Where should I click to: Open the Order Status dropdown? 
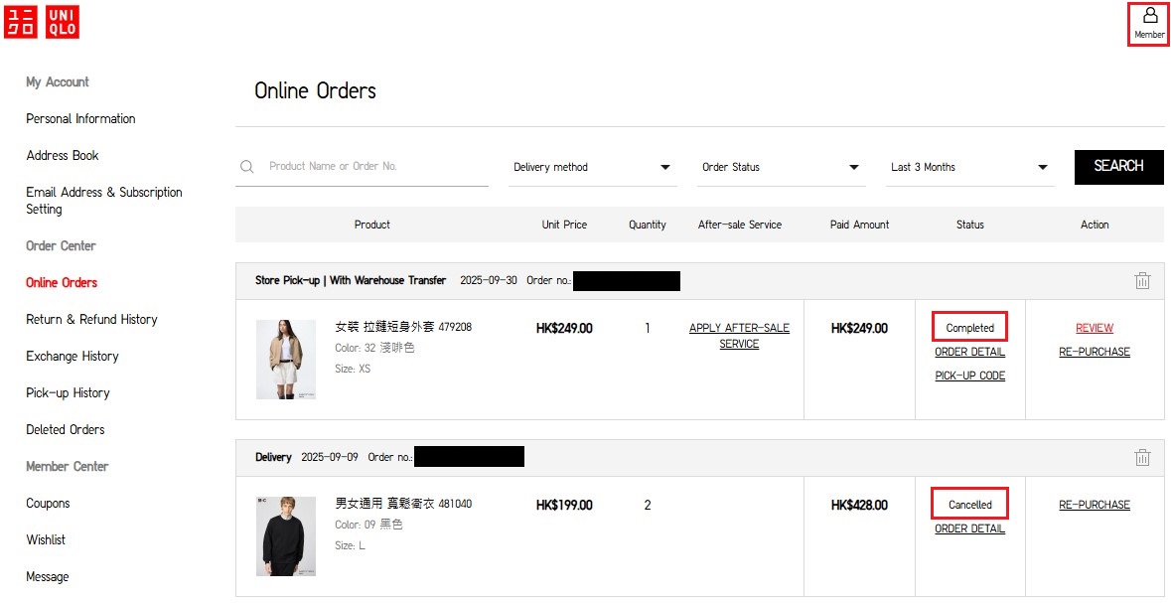coord(781,167)
